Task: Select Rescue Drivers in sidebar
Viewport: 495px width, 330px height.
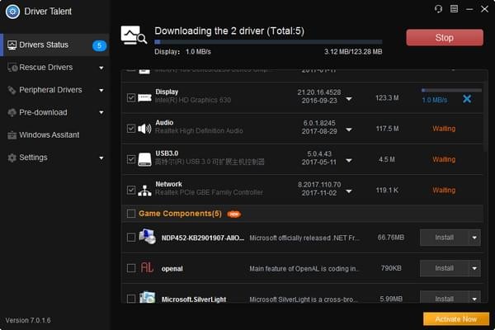Action: tap(54, 68)
